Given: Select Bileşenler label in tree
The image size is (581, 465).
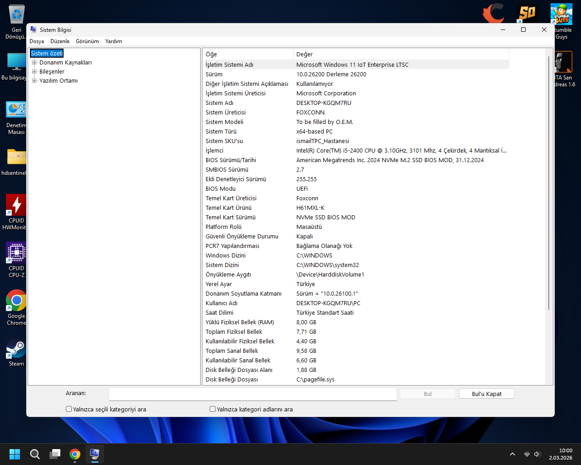Looking at the screenshot, I should click(x=52, y=72).
